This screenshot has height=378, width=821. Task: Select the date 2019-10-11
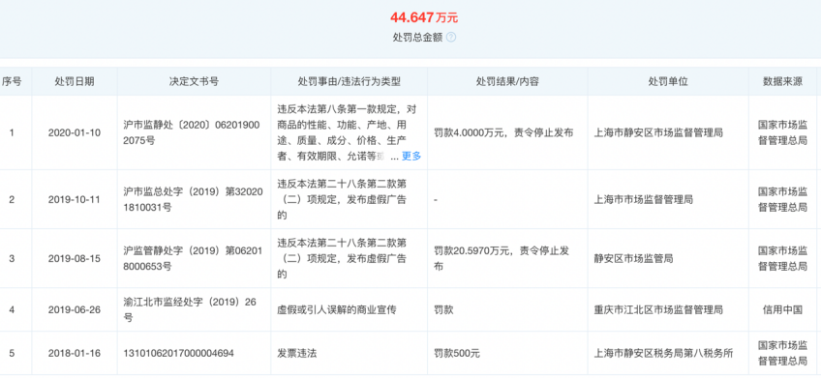(x=75, y=200)
